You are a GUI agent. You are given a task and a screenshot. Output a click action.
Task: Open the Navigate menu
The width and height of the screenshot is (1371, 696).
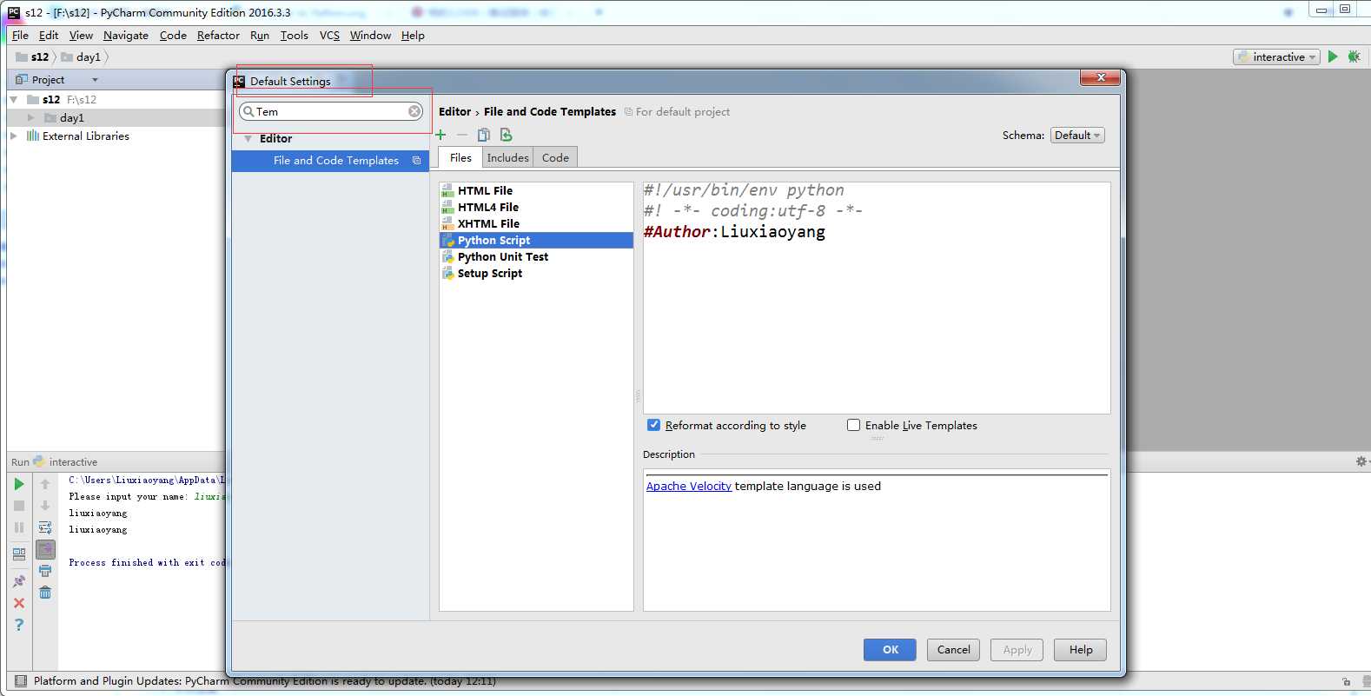tap(125, 35)
